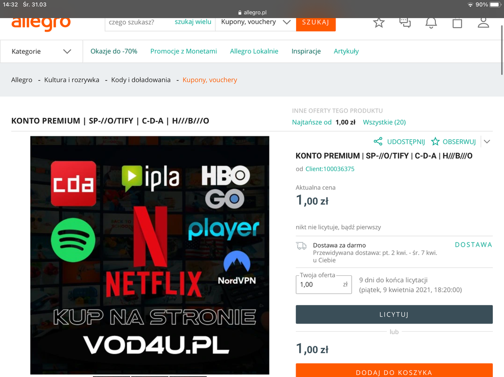Click the 'Aktualna cena' label
The image size is (504, 377).
315,188
